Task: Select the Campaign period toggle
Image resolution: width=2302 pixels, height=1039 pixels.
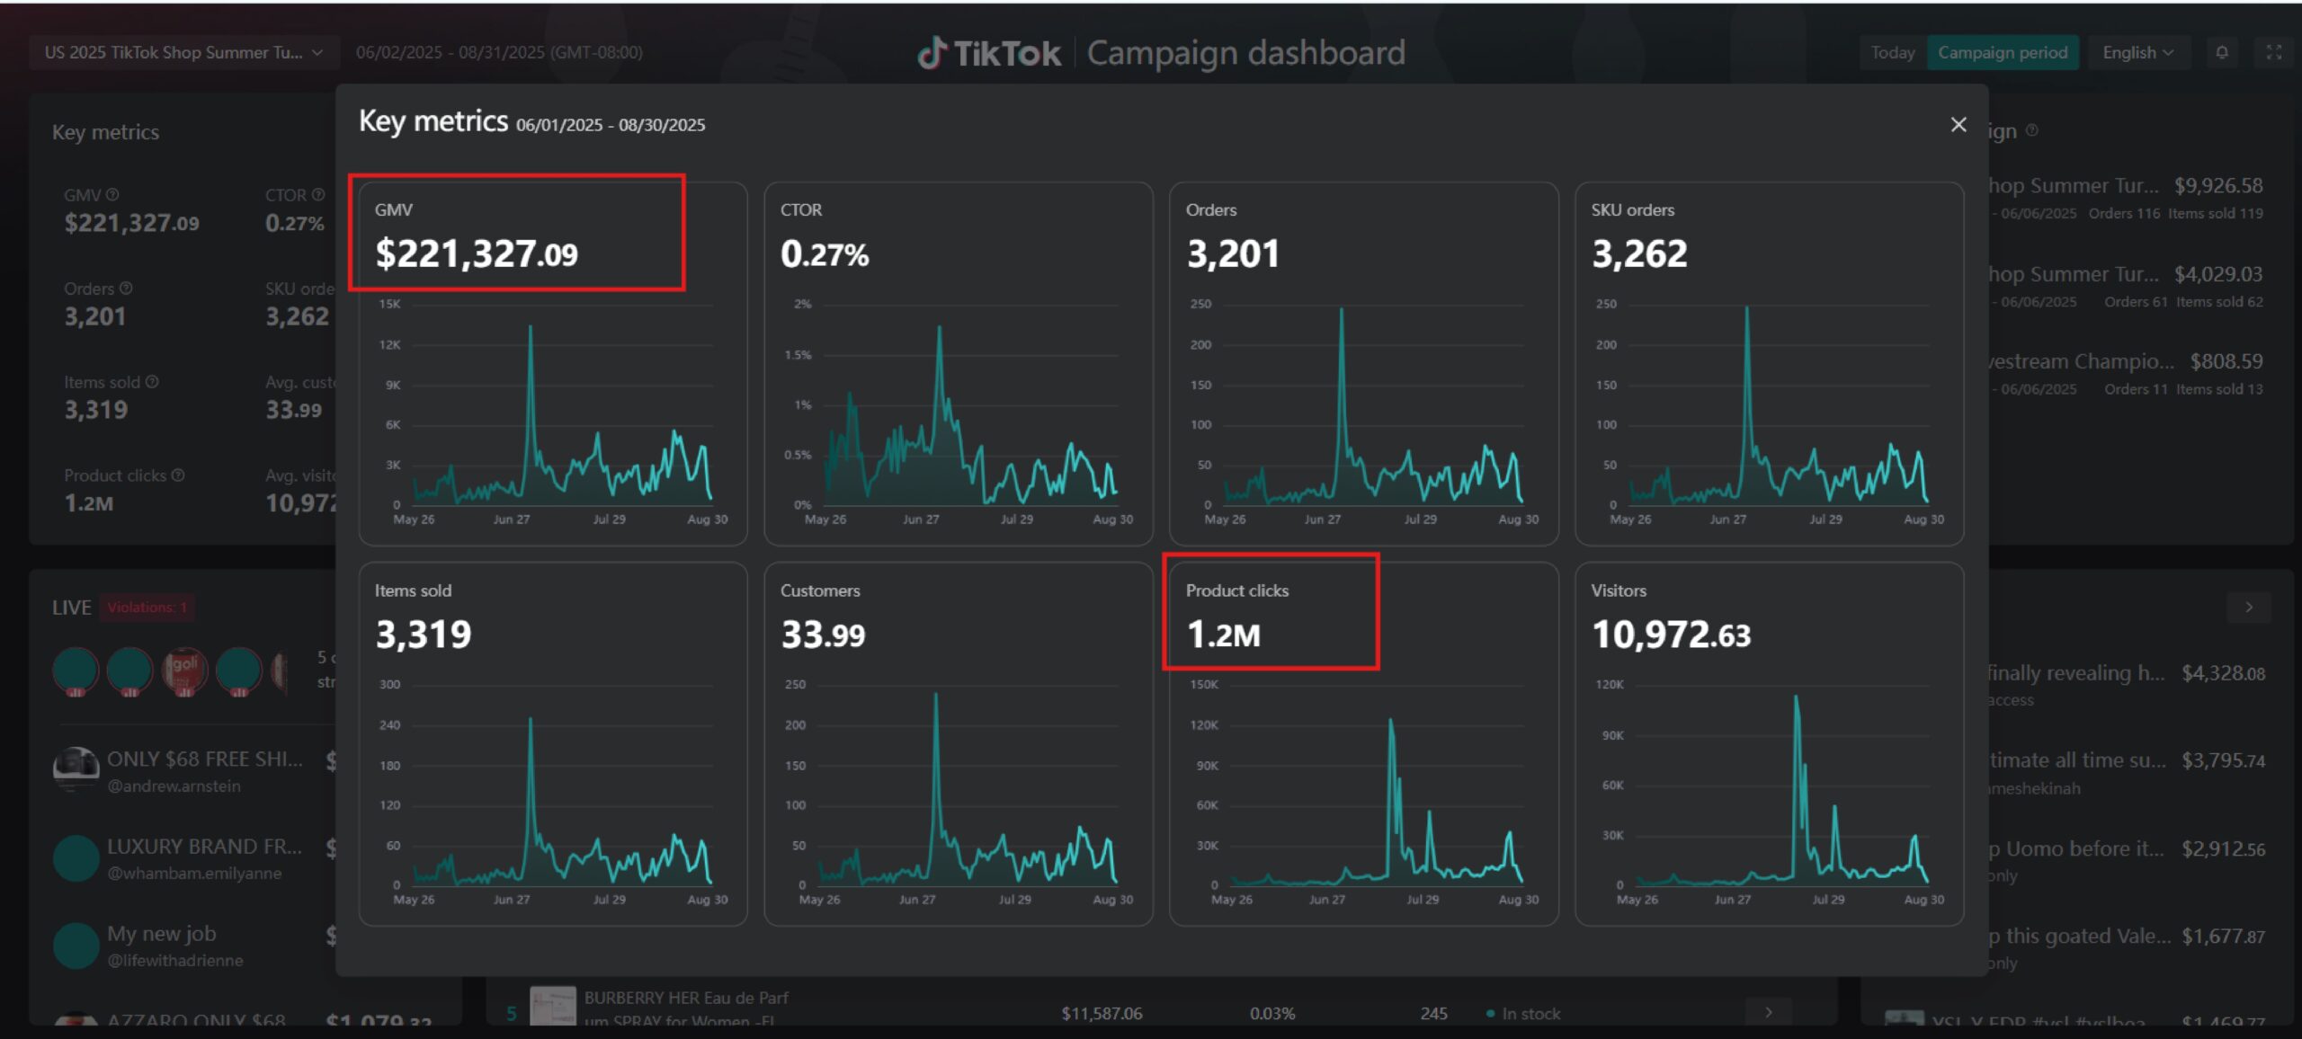Action: [x=2002, y=53]
